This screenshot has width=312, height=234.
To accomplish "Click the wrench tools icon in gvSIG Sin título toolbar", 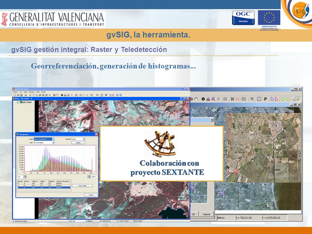I will tap(106, 95).
